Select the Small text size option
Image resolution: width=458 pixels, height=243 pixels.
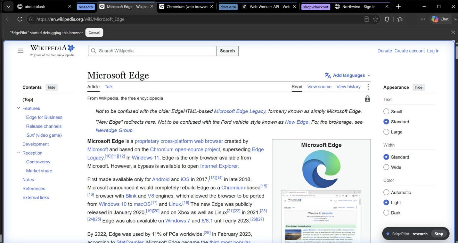tap(386, 112)
